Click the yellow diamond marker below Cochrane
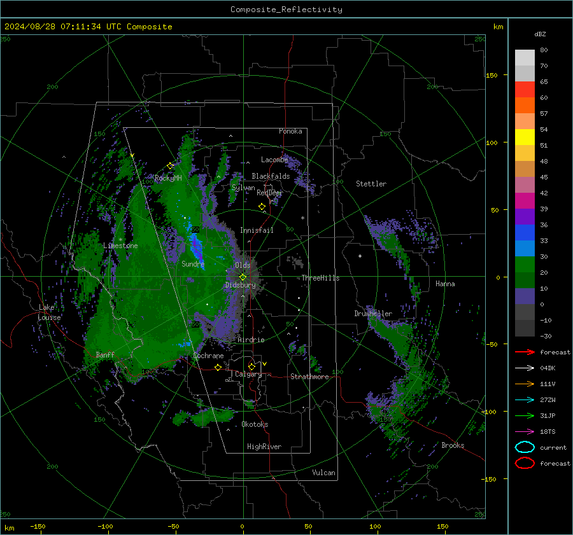Image resolution: width=573 pixels, height=535 pixels. [x=218, y=367]
